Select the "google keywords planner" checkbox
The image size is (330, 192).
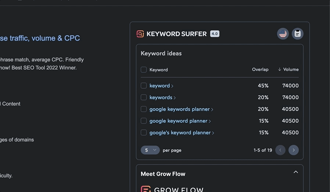click(x=144, y=109)
